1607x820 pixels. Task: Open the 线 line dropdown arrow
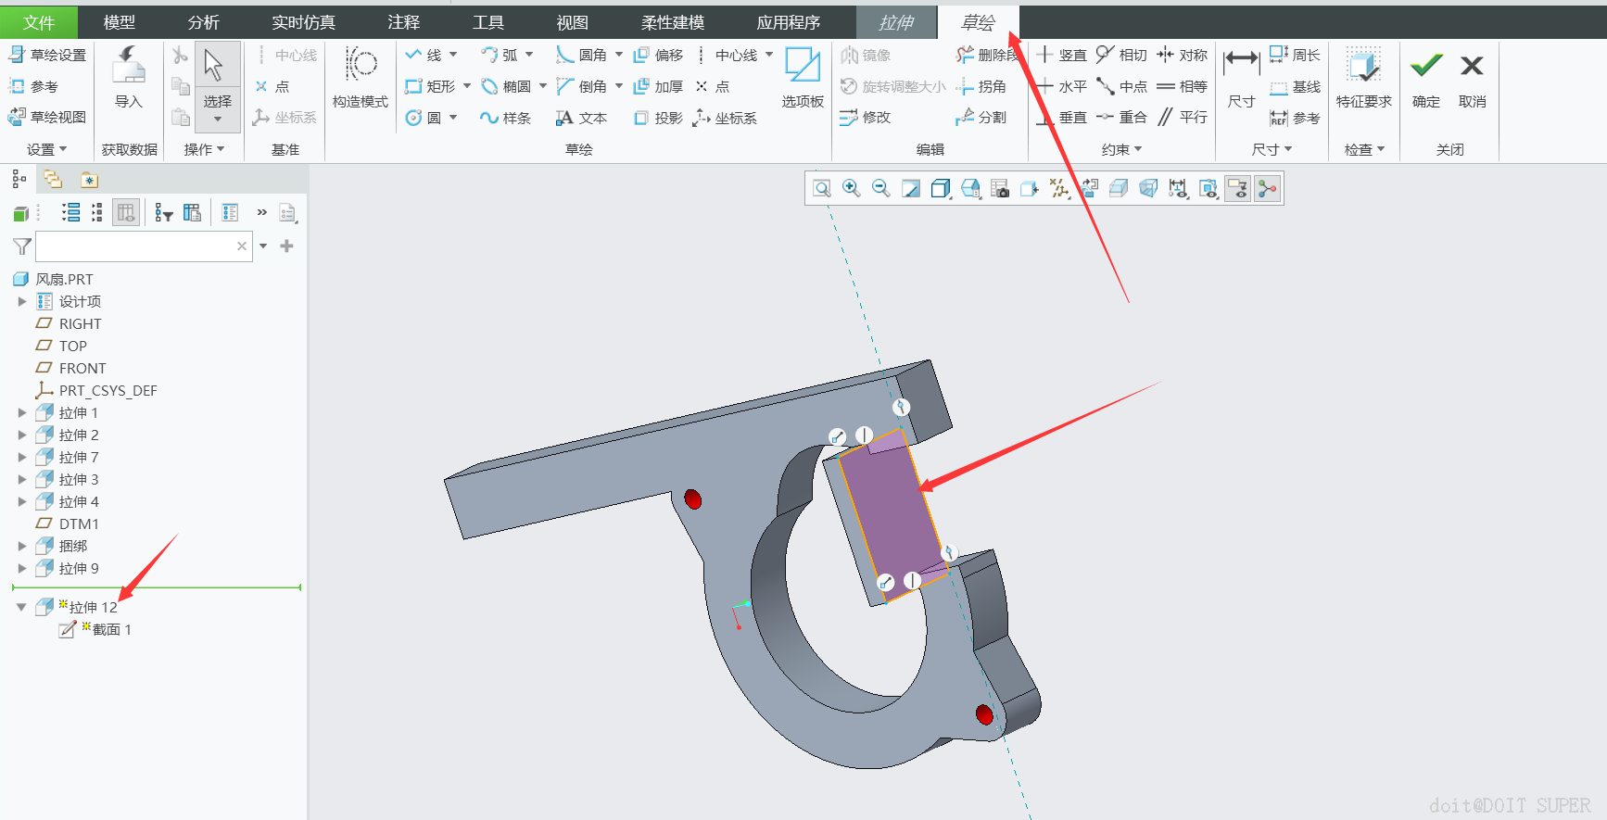click(x=453, y=55)
